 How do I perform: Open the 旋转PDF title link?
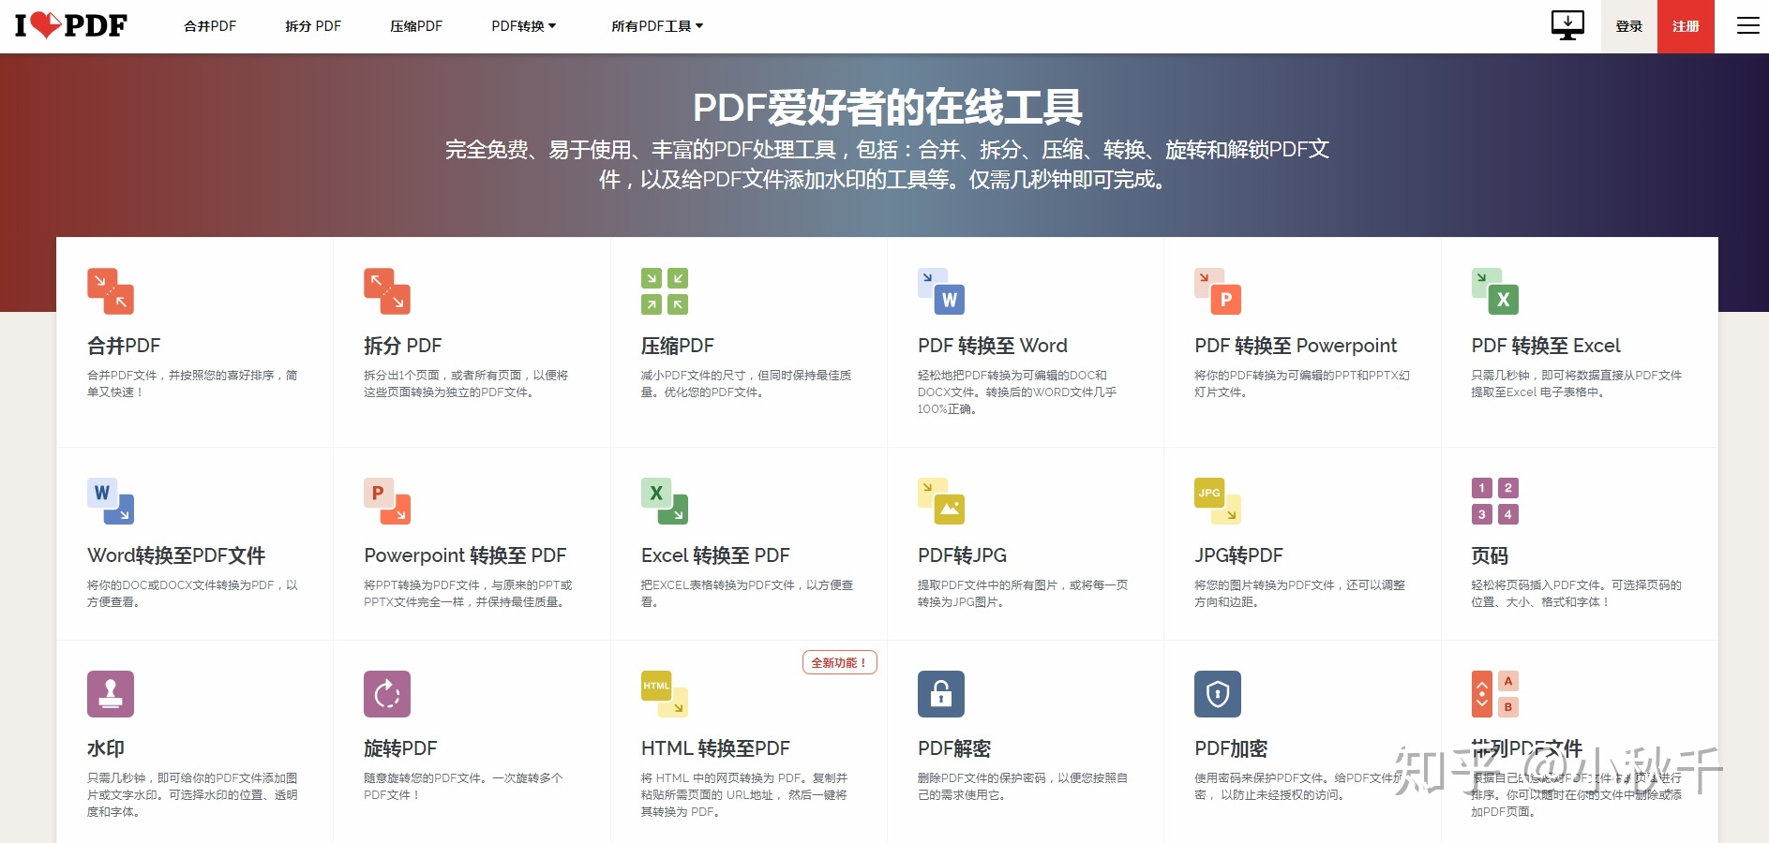[400, 748]
